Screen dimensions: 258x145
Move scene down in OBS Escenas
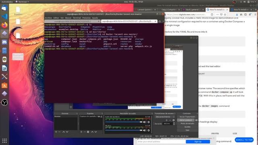(x=67, y=132)
